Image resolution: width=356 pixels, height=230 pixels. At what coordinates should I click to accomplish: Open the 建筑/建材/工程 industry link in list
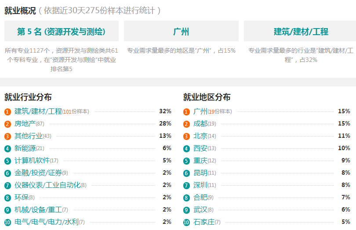[38, 111]
